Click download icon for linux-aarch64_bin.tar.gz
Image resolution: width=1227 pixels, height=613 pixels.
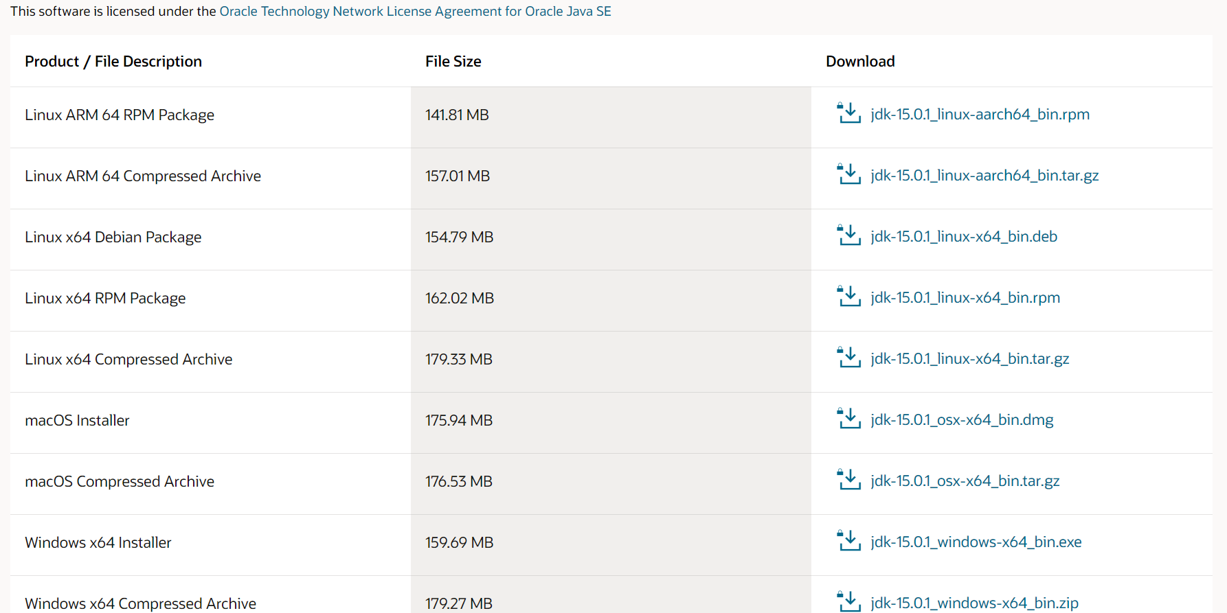[x=848, y=174]
